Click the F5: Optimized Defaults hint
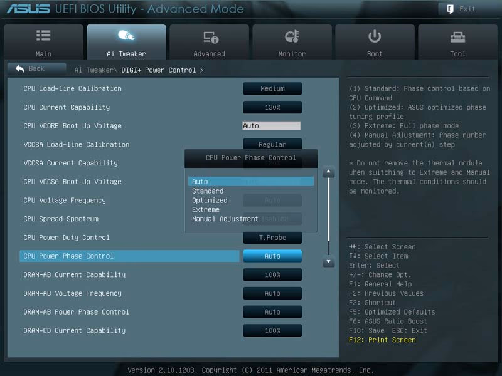 pos(392,311)
